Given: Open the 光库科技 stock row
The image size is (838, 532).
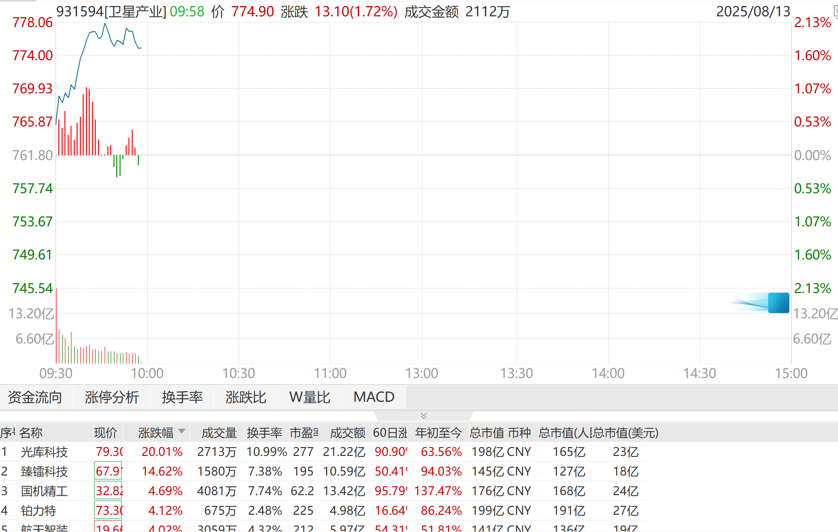Looking at the screenshot, I should (44, 452).
